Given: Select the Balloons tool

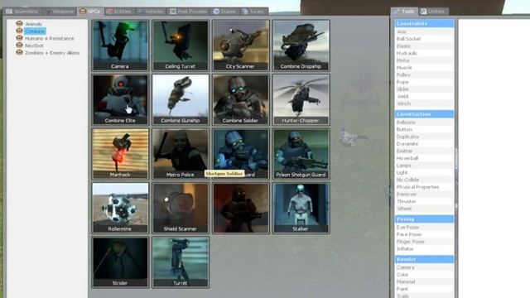Looking at the screenshot, I should [424, 123].
